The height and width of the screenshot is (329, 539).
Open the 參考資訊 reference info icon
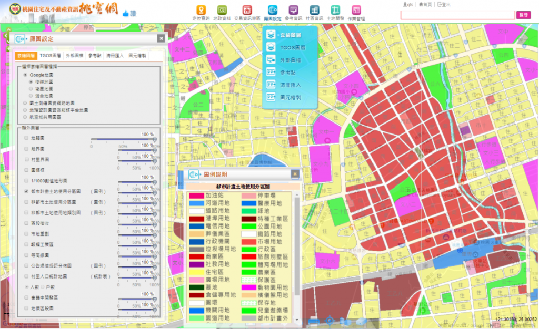[x=293, y=11]
